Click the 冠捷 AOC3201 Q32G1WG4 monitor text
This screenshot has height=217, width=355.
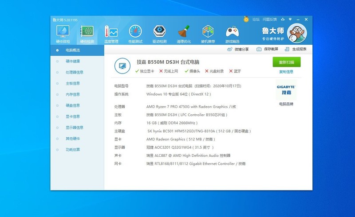180,147
